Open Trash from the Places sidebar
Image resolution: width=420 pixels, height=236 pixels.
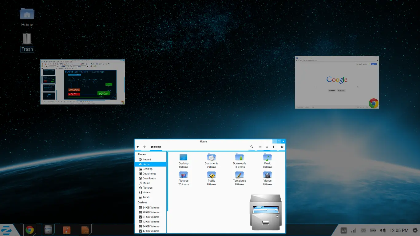151,197
